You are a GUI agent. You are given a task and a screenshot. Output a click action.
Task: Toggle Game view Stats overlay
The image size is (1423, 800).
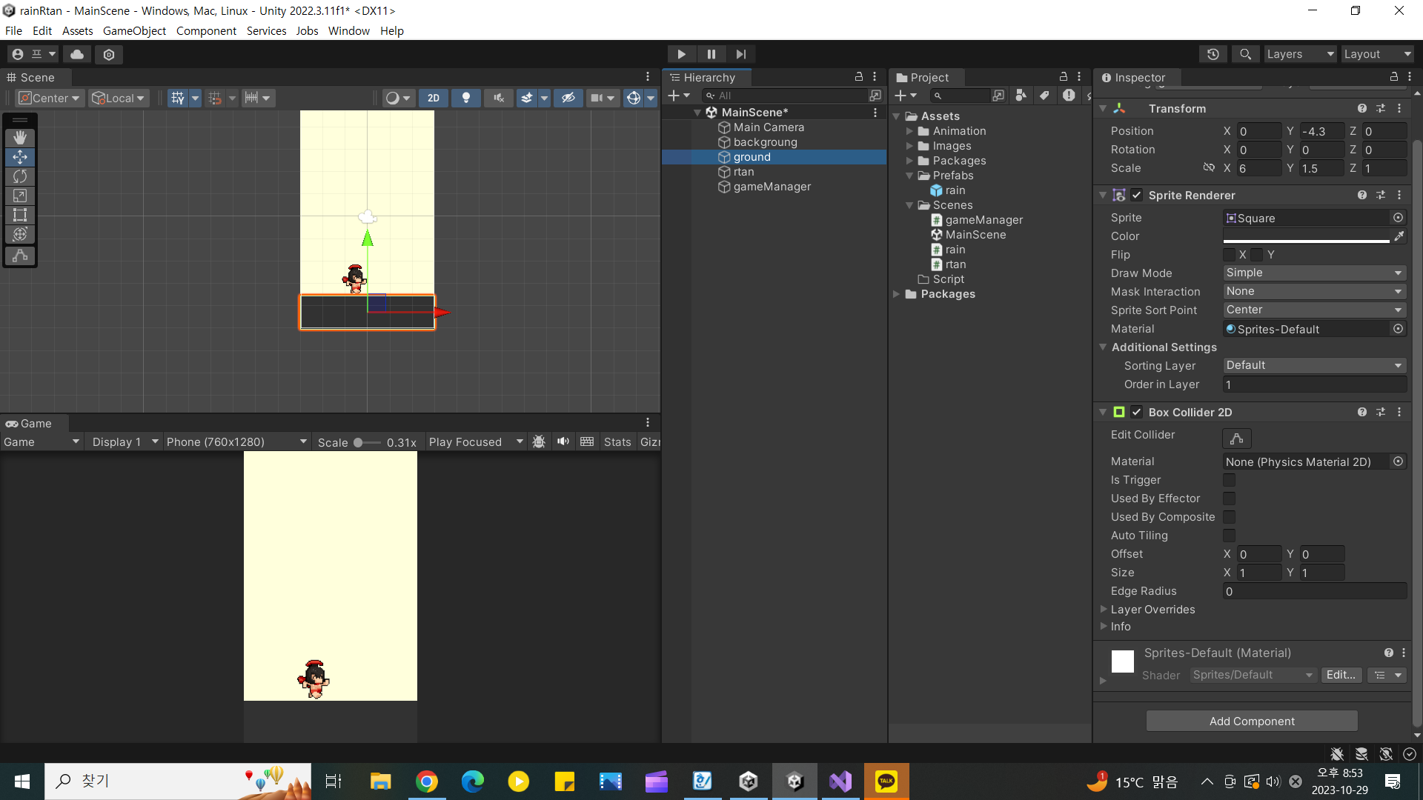pyautogui.click(x=617, y=442)
